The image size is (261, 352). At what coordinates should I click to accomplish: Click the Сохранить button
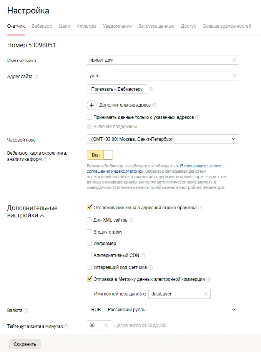pos(25,344)
